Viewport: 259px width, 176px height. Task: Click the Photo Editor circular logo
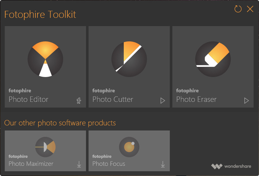point(45,59)
